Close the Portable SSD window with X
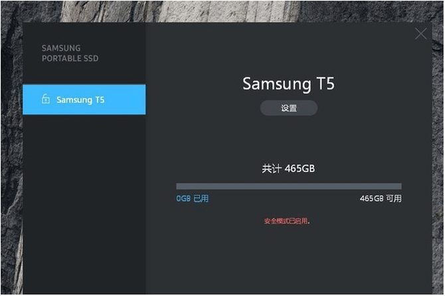 pos(420,34)
